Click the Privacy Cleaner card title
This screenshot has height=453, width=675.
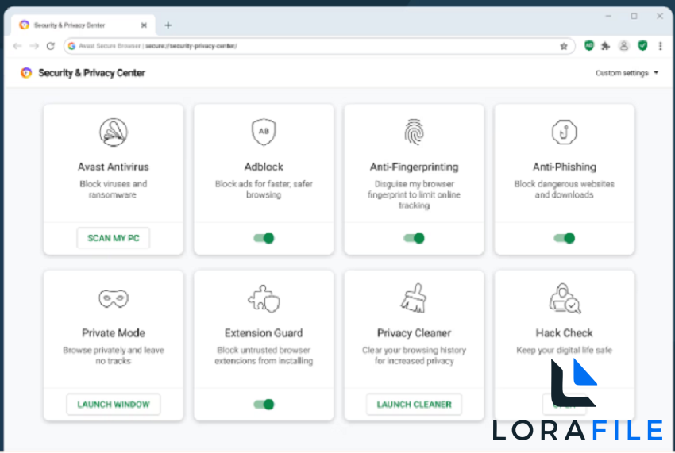(414, 333)
